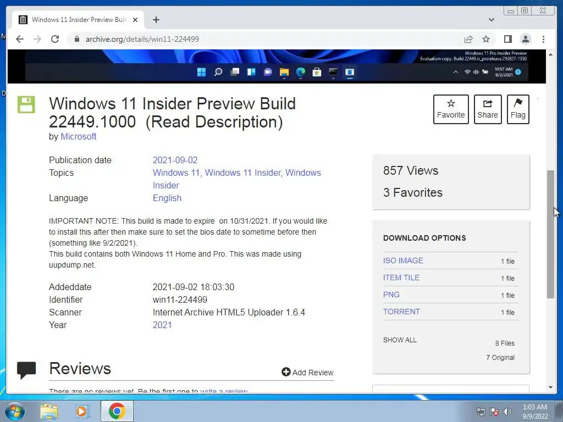The width and height of the screenshot is (563, 422).
Task: Click Add Review
Action: (x=308, y=372)
